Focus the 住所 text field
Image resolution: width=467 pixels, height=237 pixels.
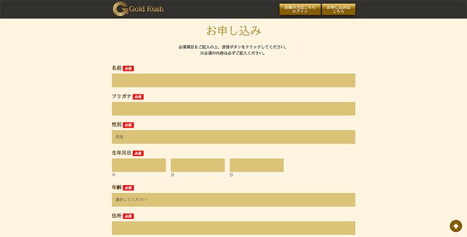(233, 228)
